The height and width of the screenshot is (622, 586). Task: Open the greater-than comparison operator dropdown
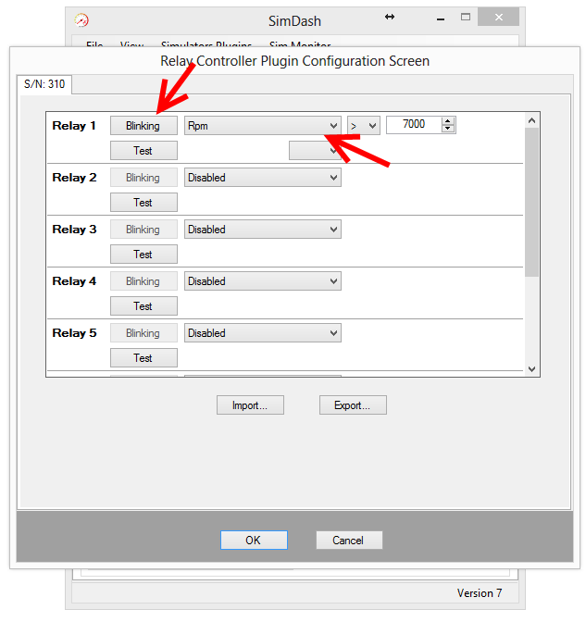pos(364,126)
